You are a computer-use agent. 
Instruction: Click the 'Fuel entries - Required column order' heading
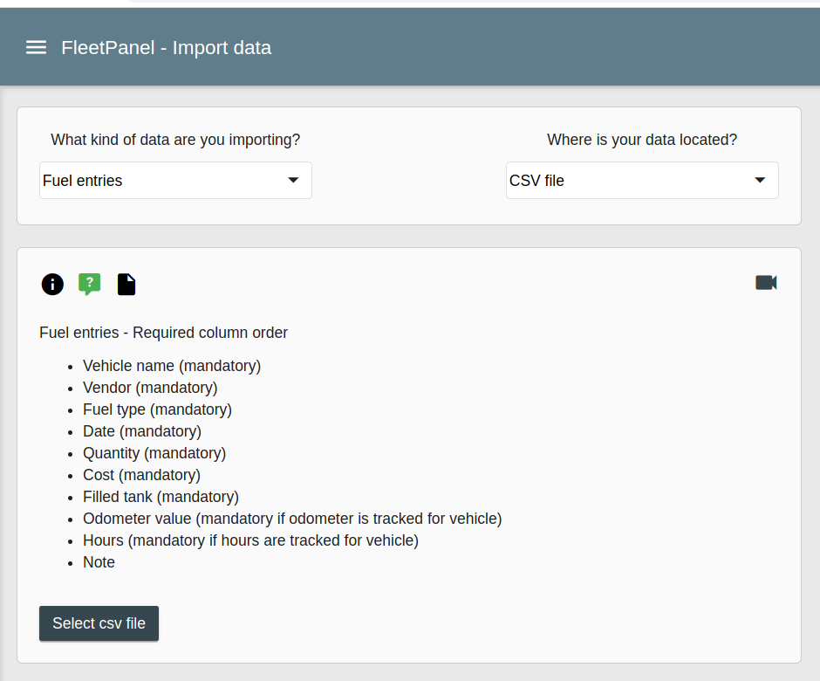click(x=163, y=333)
